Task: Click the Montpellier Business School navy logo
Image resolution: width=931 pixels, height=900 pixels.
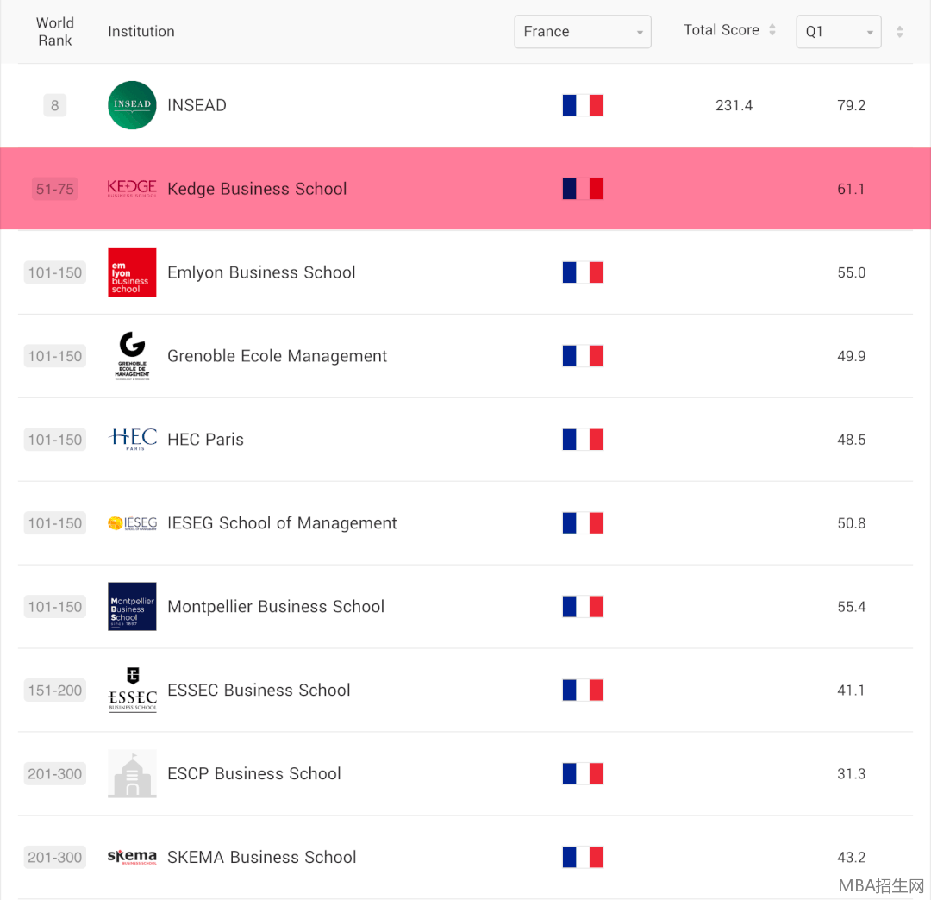Action: 132,606
